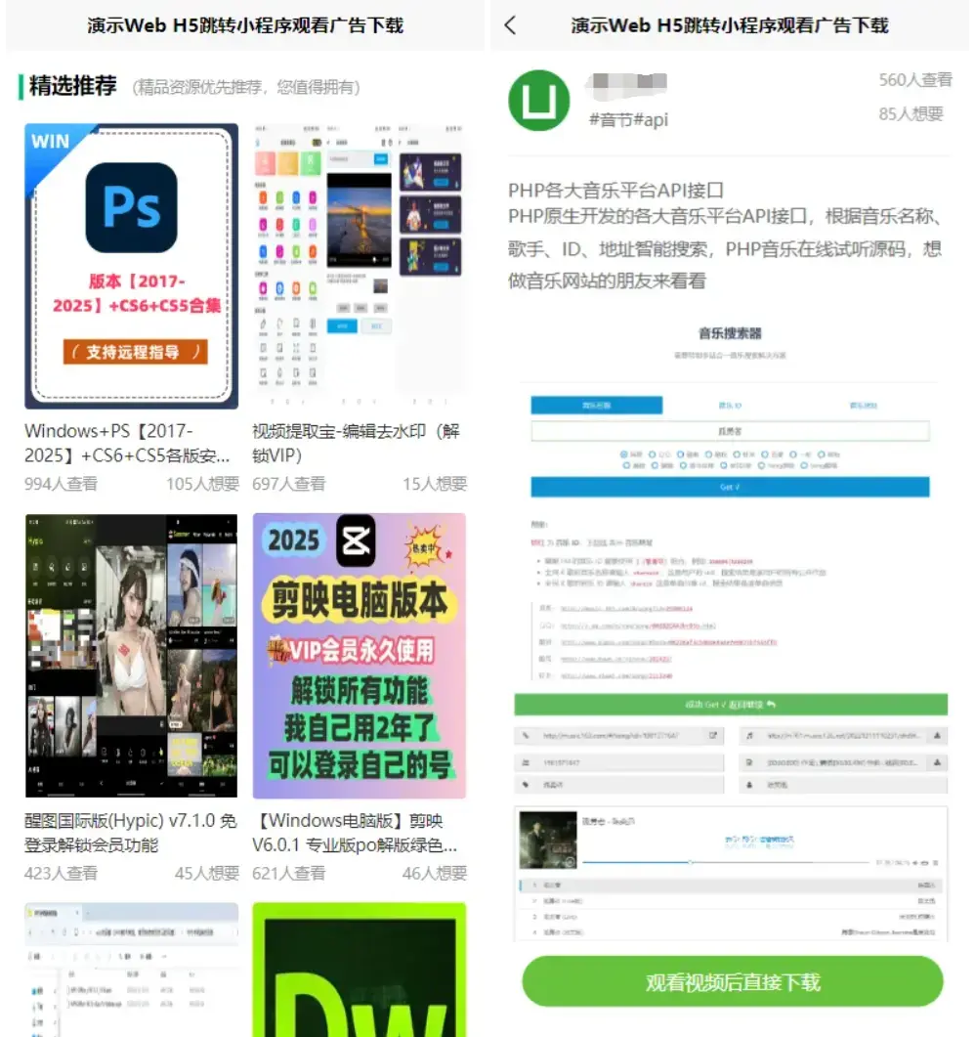Screen dimensions: 975x1037
Task: Open the Windows+PS【2017-2025】 title link
Action: point(127,443)
